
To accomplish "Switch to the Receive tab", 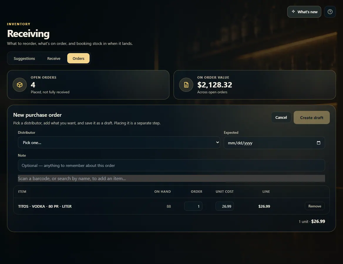I will click(54, 58).
